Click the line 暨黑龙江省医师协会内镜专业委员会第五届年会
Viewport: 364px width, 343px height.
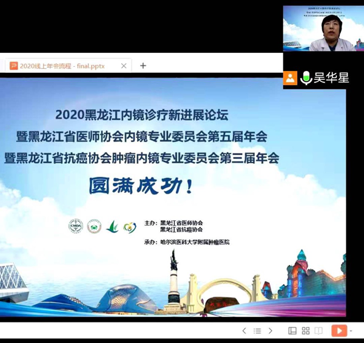141,137
